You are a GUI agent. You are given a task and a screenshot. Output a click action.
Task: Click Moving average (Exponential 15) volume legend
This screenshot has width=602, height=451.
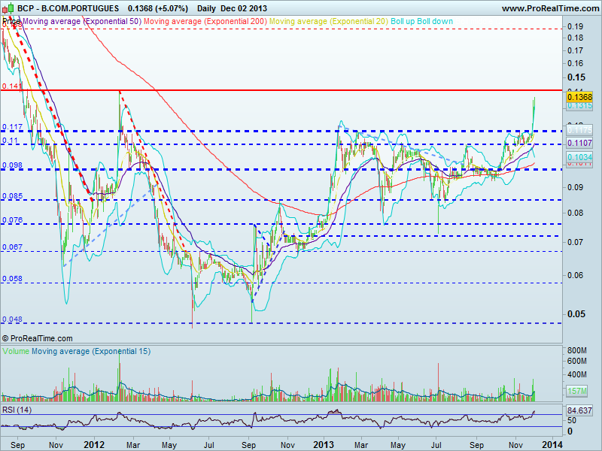tap(91, 351)
